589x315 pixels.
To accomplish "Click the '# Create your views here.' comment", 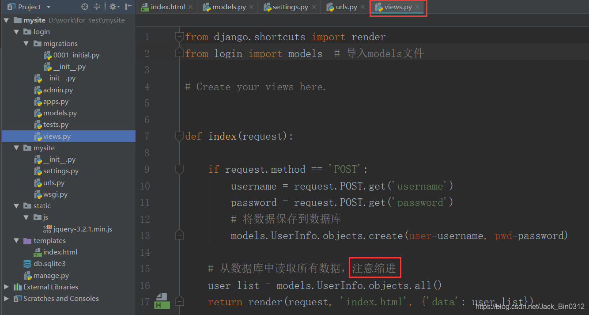I will click(255, 87).
